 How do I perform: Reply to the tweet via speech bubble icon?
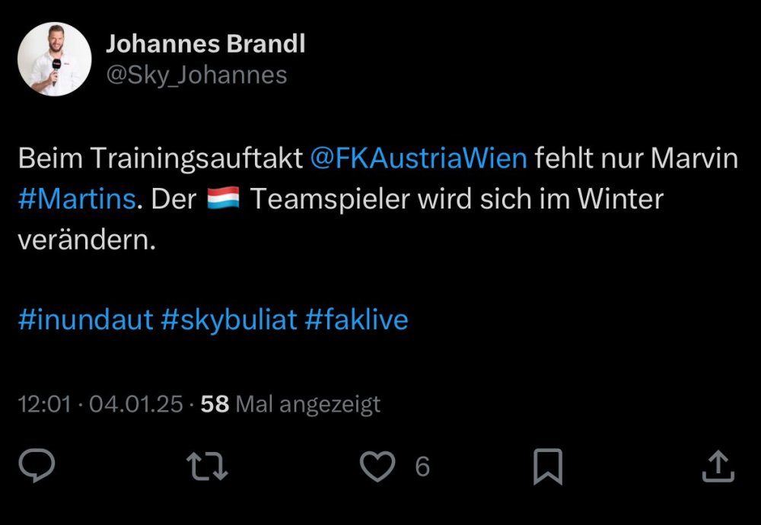[37, 466]
